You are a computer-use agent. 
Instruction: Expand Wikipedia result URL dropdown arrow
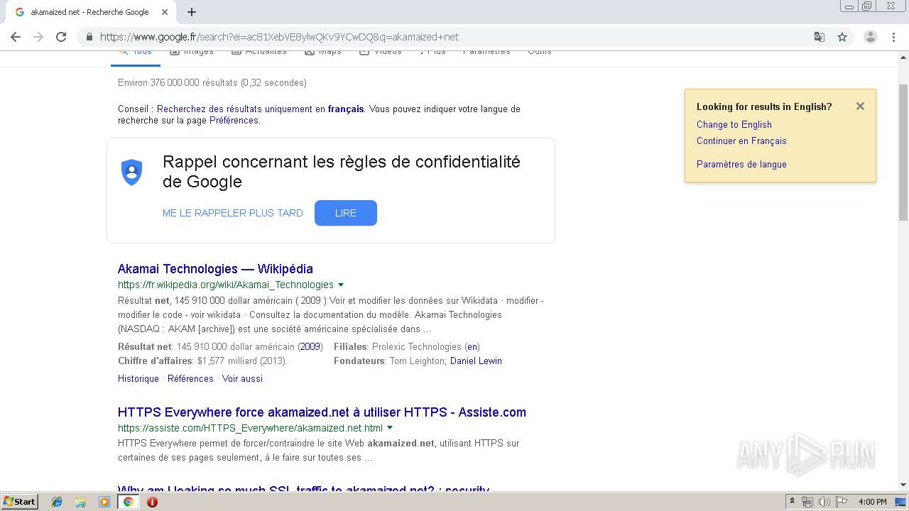341,285
